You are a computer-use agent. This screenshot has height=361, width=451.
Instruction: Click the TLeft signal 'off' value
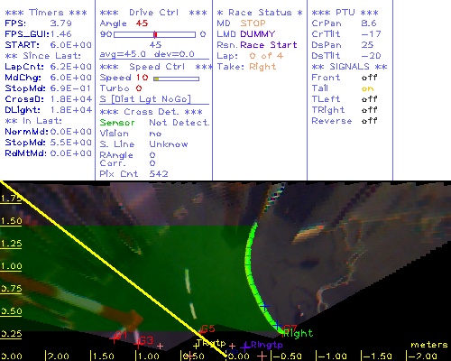[x=369, y=99]
